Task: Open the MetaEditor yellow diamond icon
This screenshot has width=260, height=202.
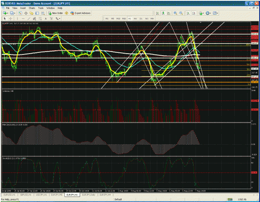Action: [x=67, y=13]
